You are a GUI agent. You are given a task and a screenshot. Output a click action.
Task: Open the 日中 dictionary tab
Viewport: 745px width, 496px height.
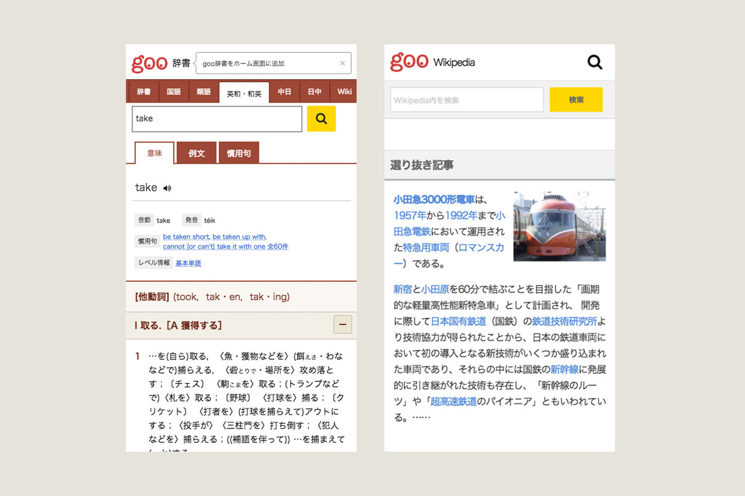click(x=314, y=91)
